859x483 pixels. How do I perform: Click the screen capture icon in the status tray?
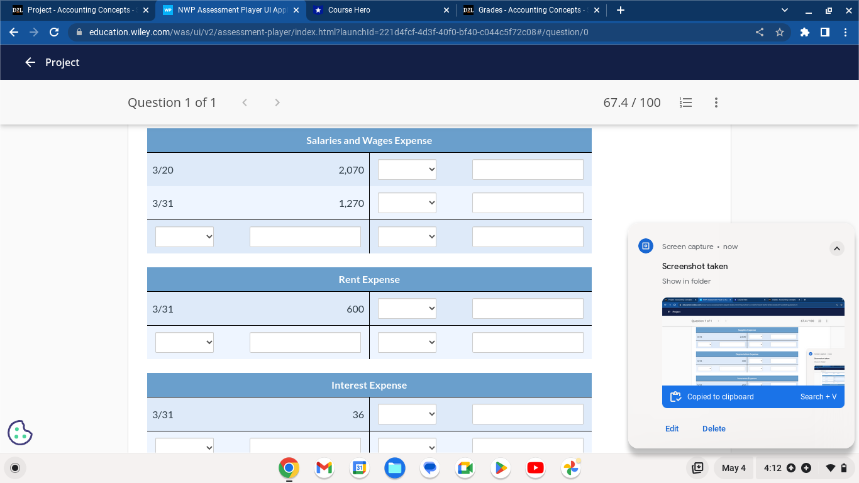697,468
